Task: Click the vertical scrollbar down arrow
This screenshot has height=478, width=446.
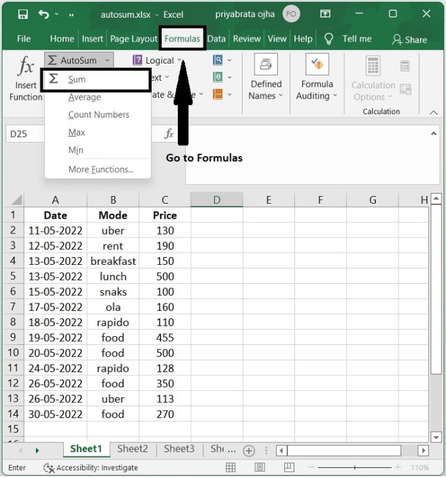Action: tap(436, 437)
